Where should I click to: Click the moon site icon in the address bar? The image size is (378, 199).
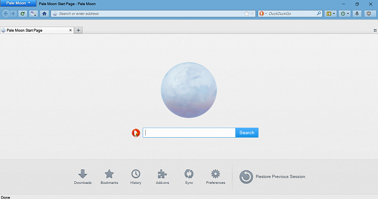click(x=55, y=14)
